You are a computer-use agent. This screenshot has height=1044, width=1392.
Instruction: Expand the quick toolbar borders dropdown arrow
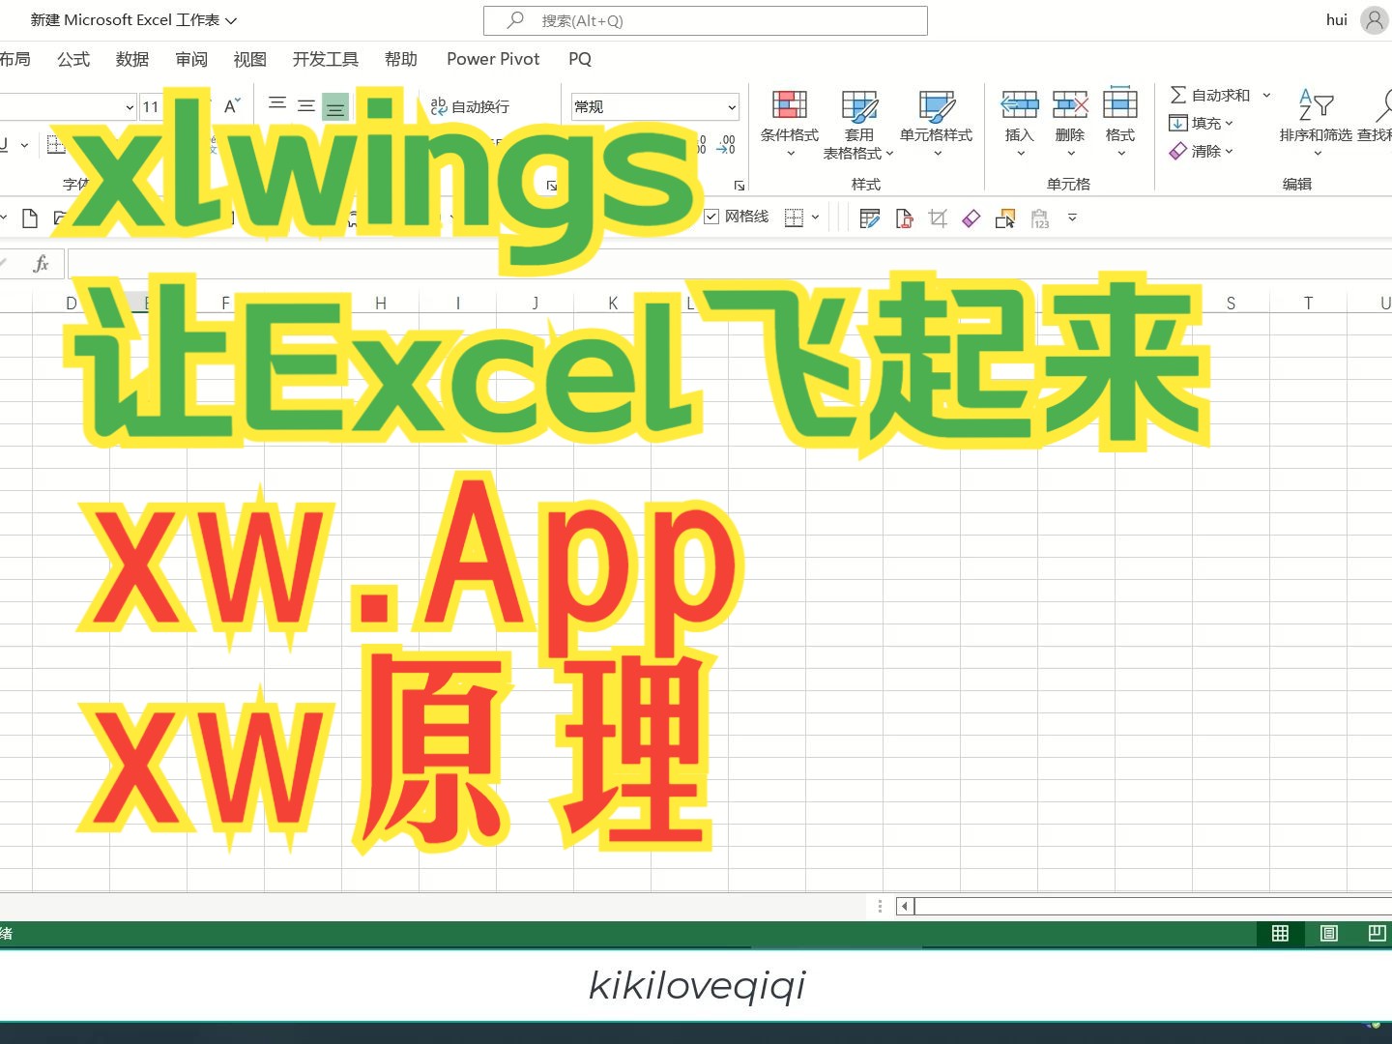(x=815, y=217)
